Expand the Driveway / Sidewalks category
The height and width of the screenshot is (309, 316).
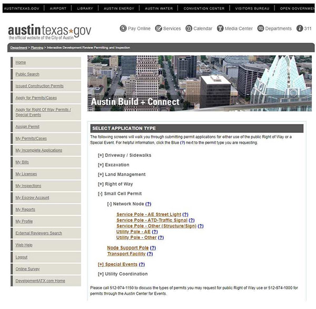coord(101,156)
